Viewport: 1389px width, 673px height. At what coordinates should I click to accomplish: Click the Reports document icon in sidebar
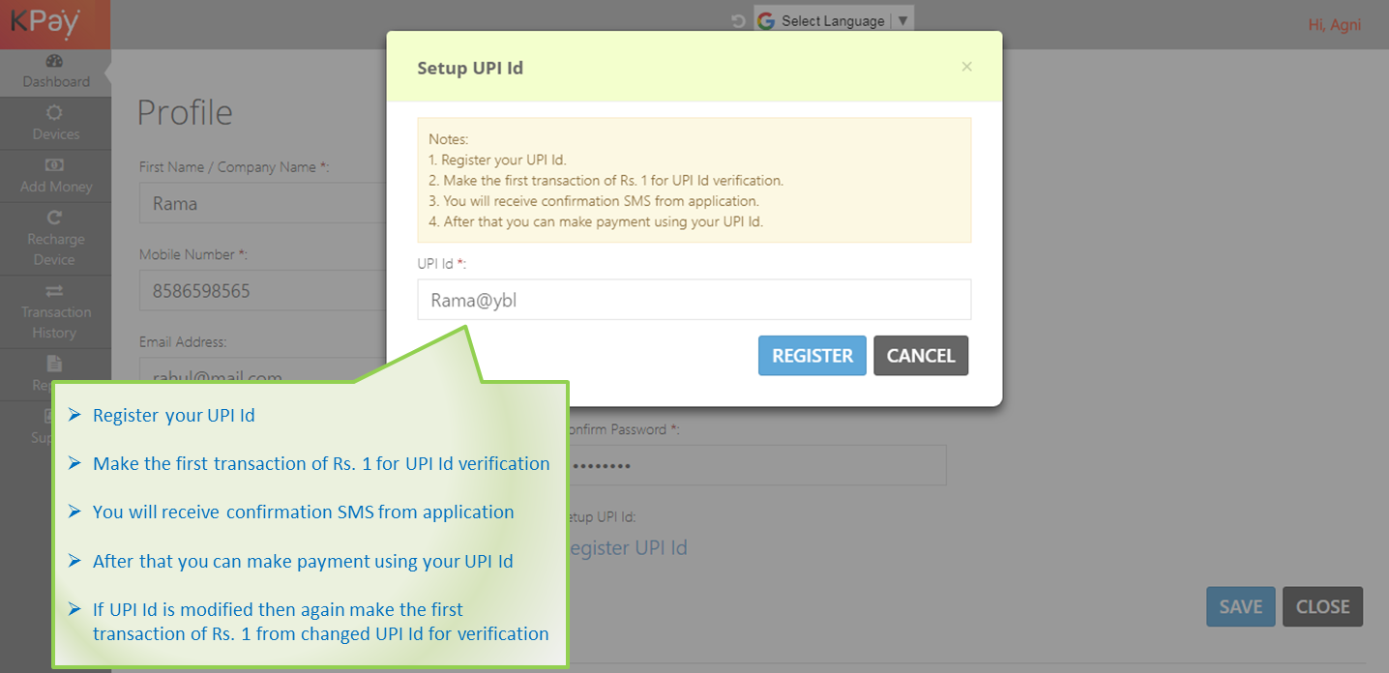[55, 364]
